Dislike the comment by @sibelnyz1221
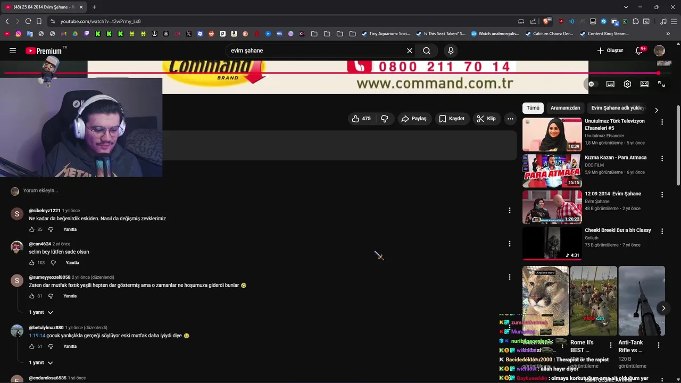681x383 pixels. point(51,229)
